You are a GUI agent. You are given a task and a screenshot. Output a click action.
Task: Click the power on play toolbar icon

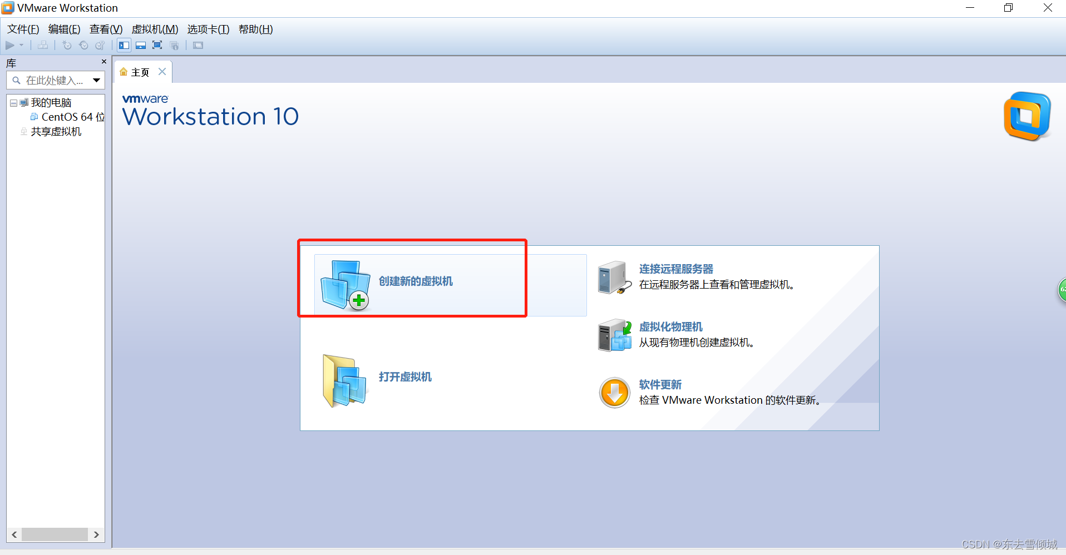(10, 46)
